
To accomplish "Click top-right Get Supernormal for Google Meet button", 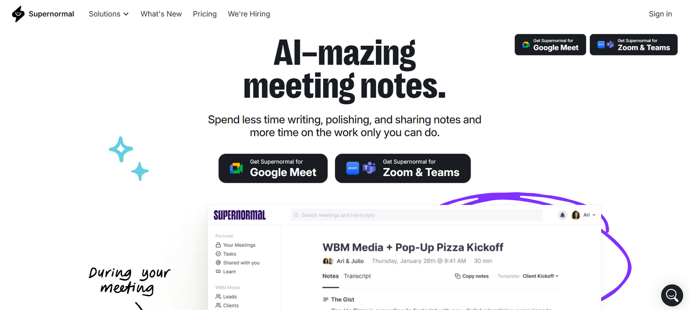I will click(x=550, y=45).
